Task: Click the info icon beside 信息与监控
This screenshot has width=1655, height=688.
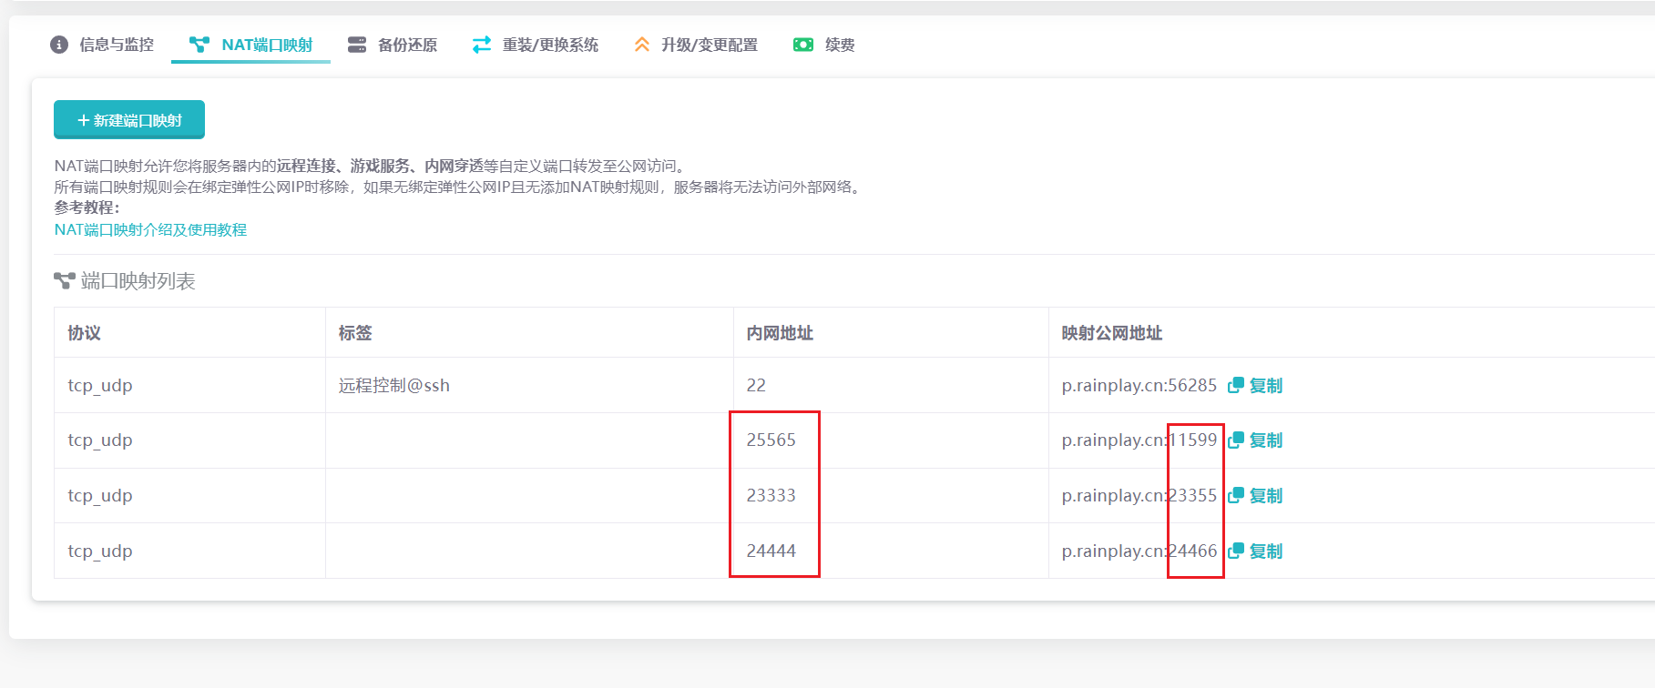Action: coord(59,45)
